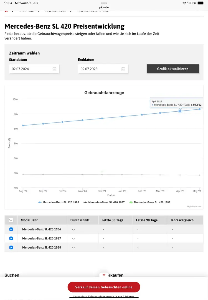The image size is (208, 300).
Task: Tap the battery icon in status bar
Action: [x=201, y=3]
